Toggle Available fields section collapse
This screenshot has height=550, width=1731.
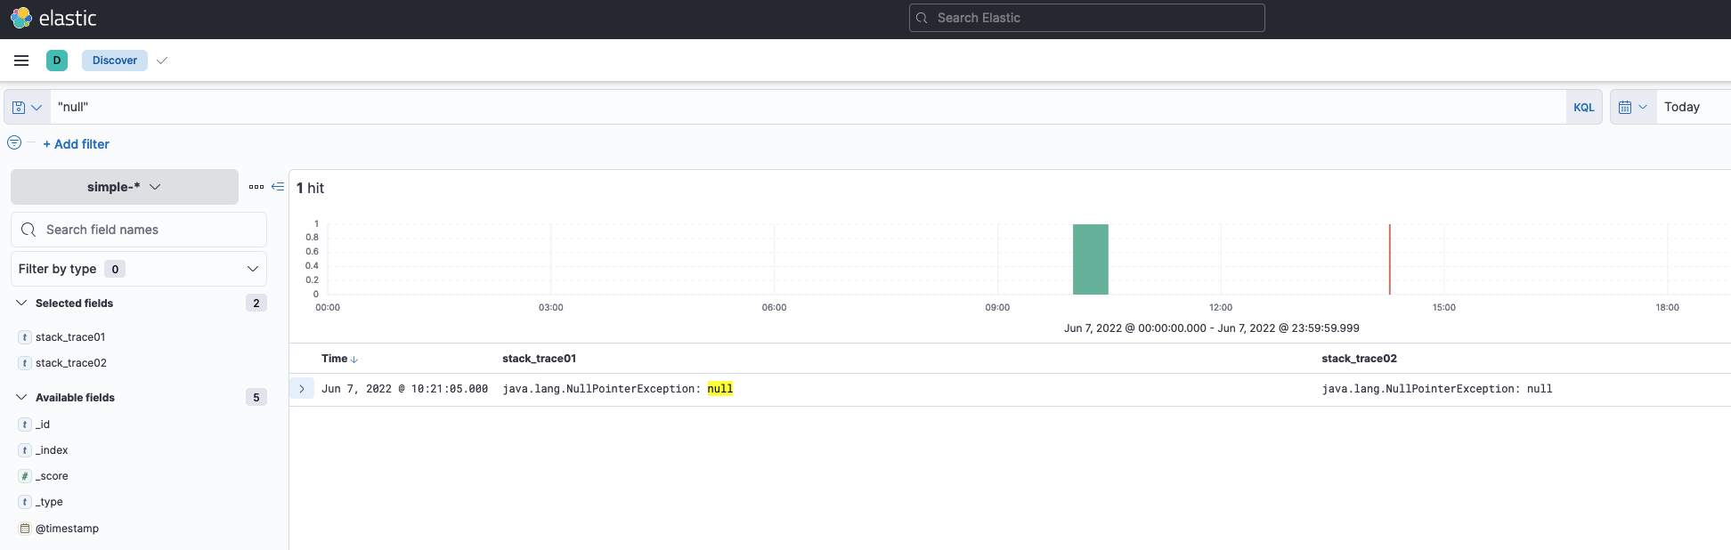click(21, 398)
